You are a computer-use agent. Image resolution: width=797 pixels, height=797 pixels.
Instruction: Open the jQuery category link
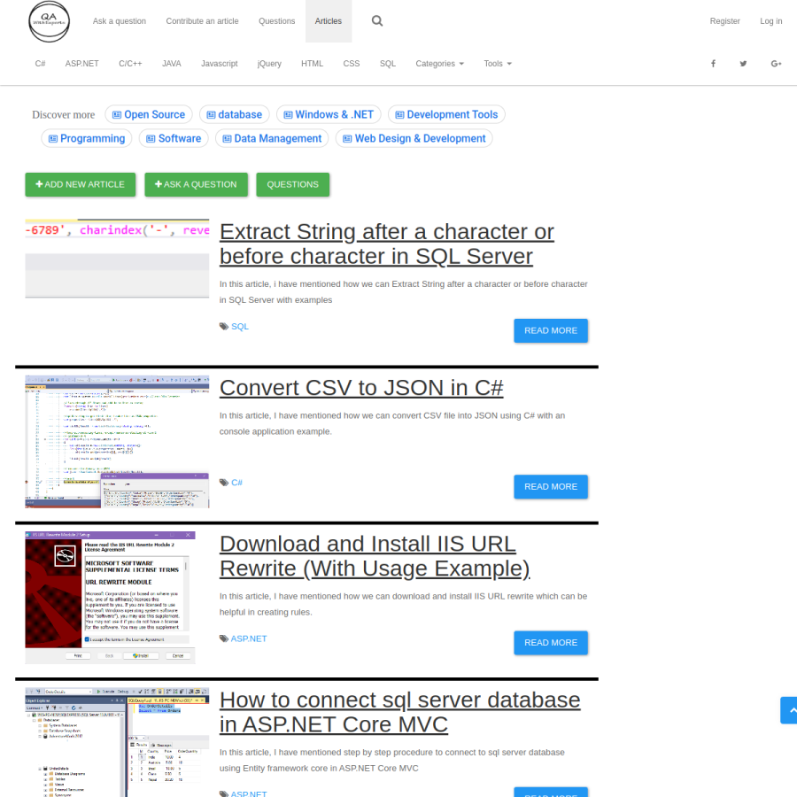[x=269, y=64]
